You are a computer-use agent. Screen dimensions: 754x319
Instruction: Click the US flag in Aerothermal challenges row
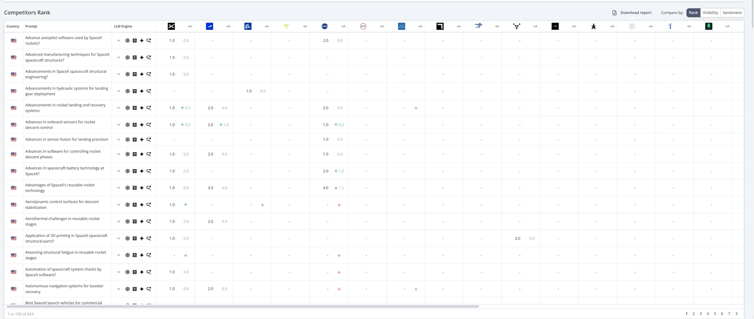point(14,221)
